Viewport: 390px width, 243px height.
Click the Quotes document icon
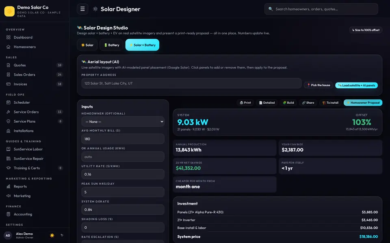coord(9,65)
